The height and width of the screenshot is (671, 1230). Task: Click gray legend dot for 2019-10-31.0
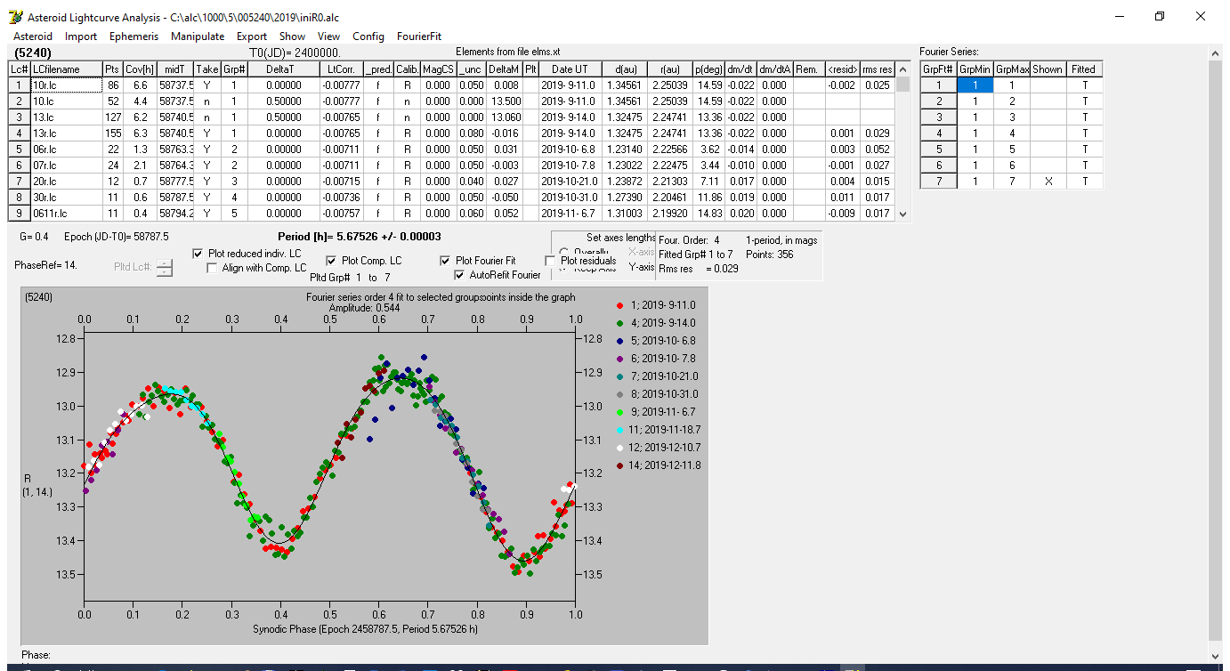point(619,393)
